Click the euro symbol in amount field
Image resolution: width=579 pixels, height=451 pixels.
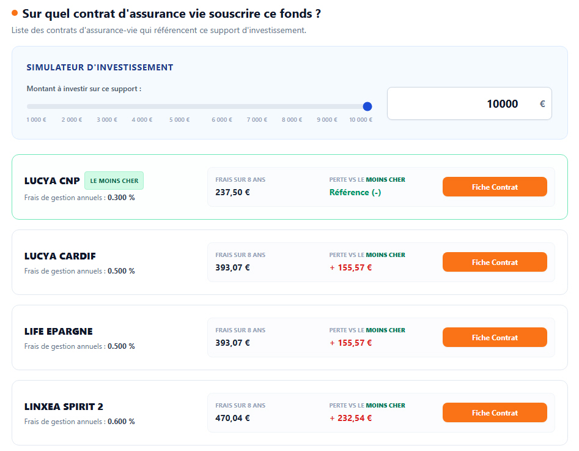click(542, 104)
